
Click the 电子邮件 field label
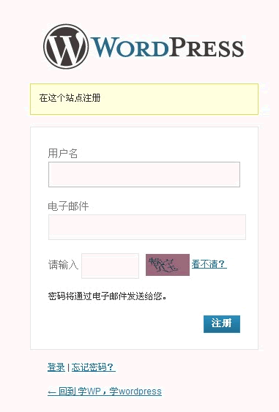[68, 206]
